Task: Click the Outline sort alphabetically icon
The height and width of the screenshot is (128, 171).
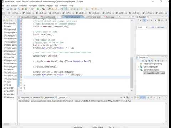Action: [x=146, y=61]
